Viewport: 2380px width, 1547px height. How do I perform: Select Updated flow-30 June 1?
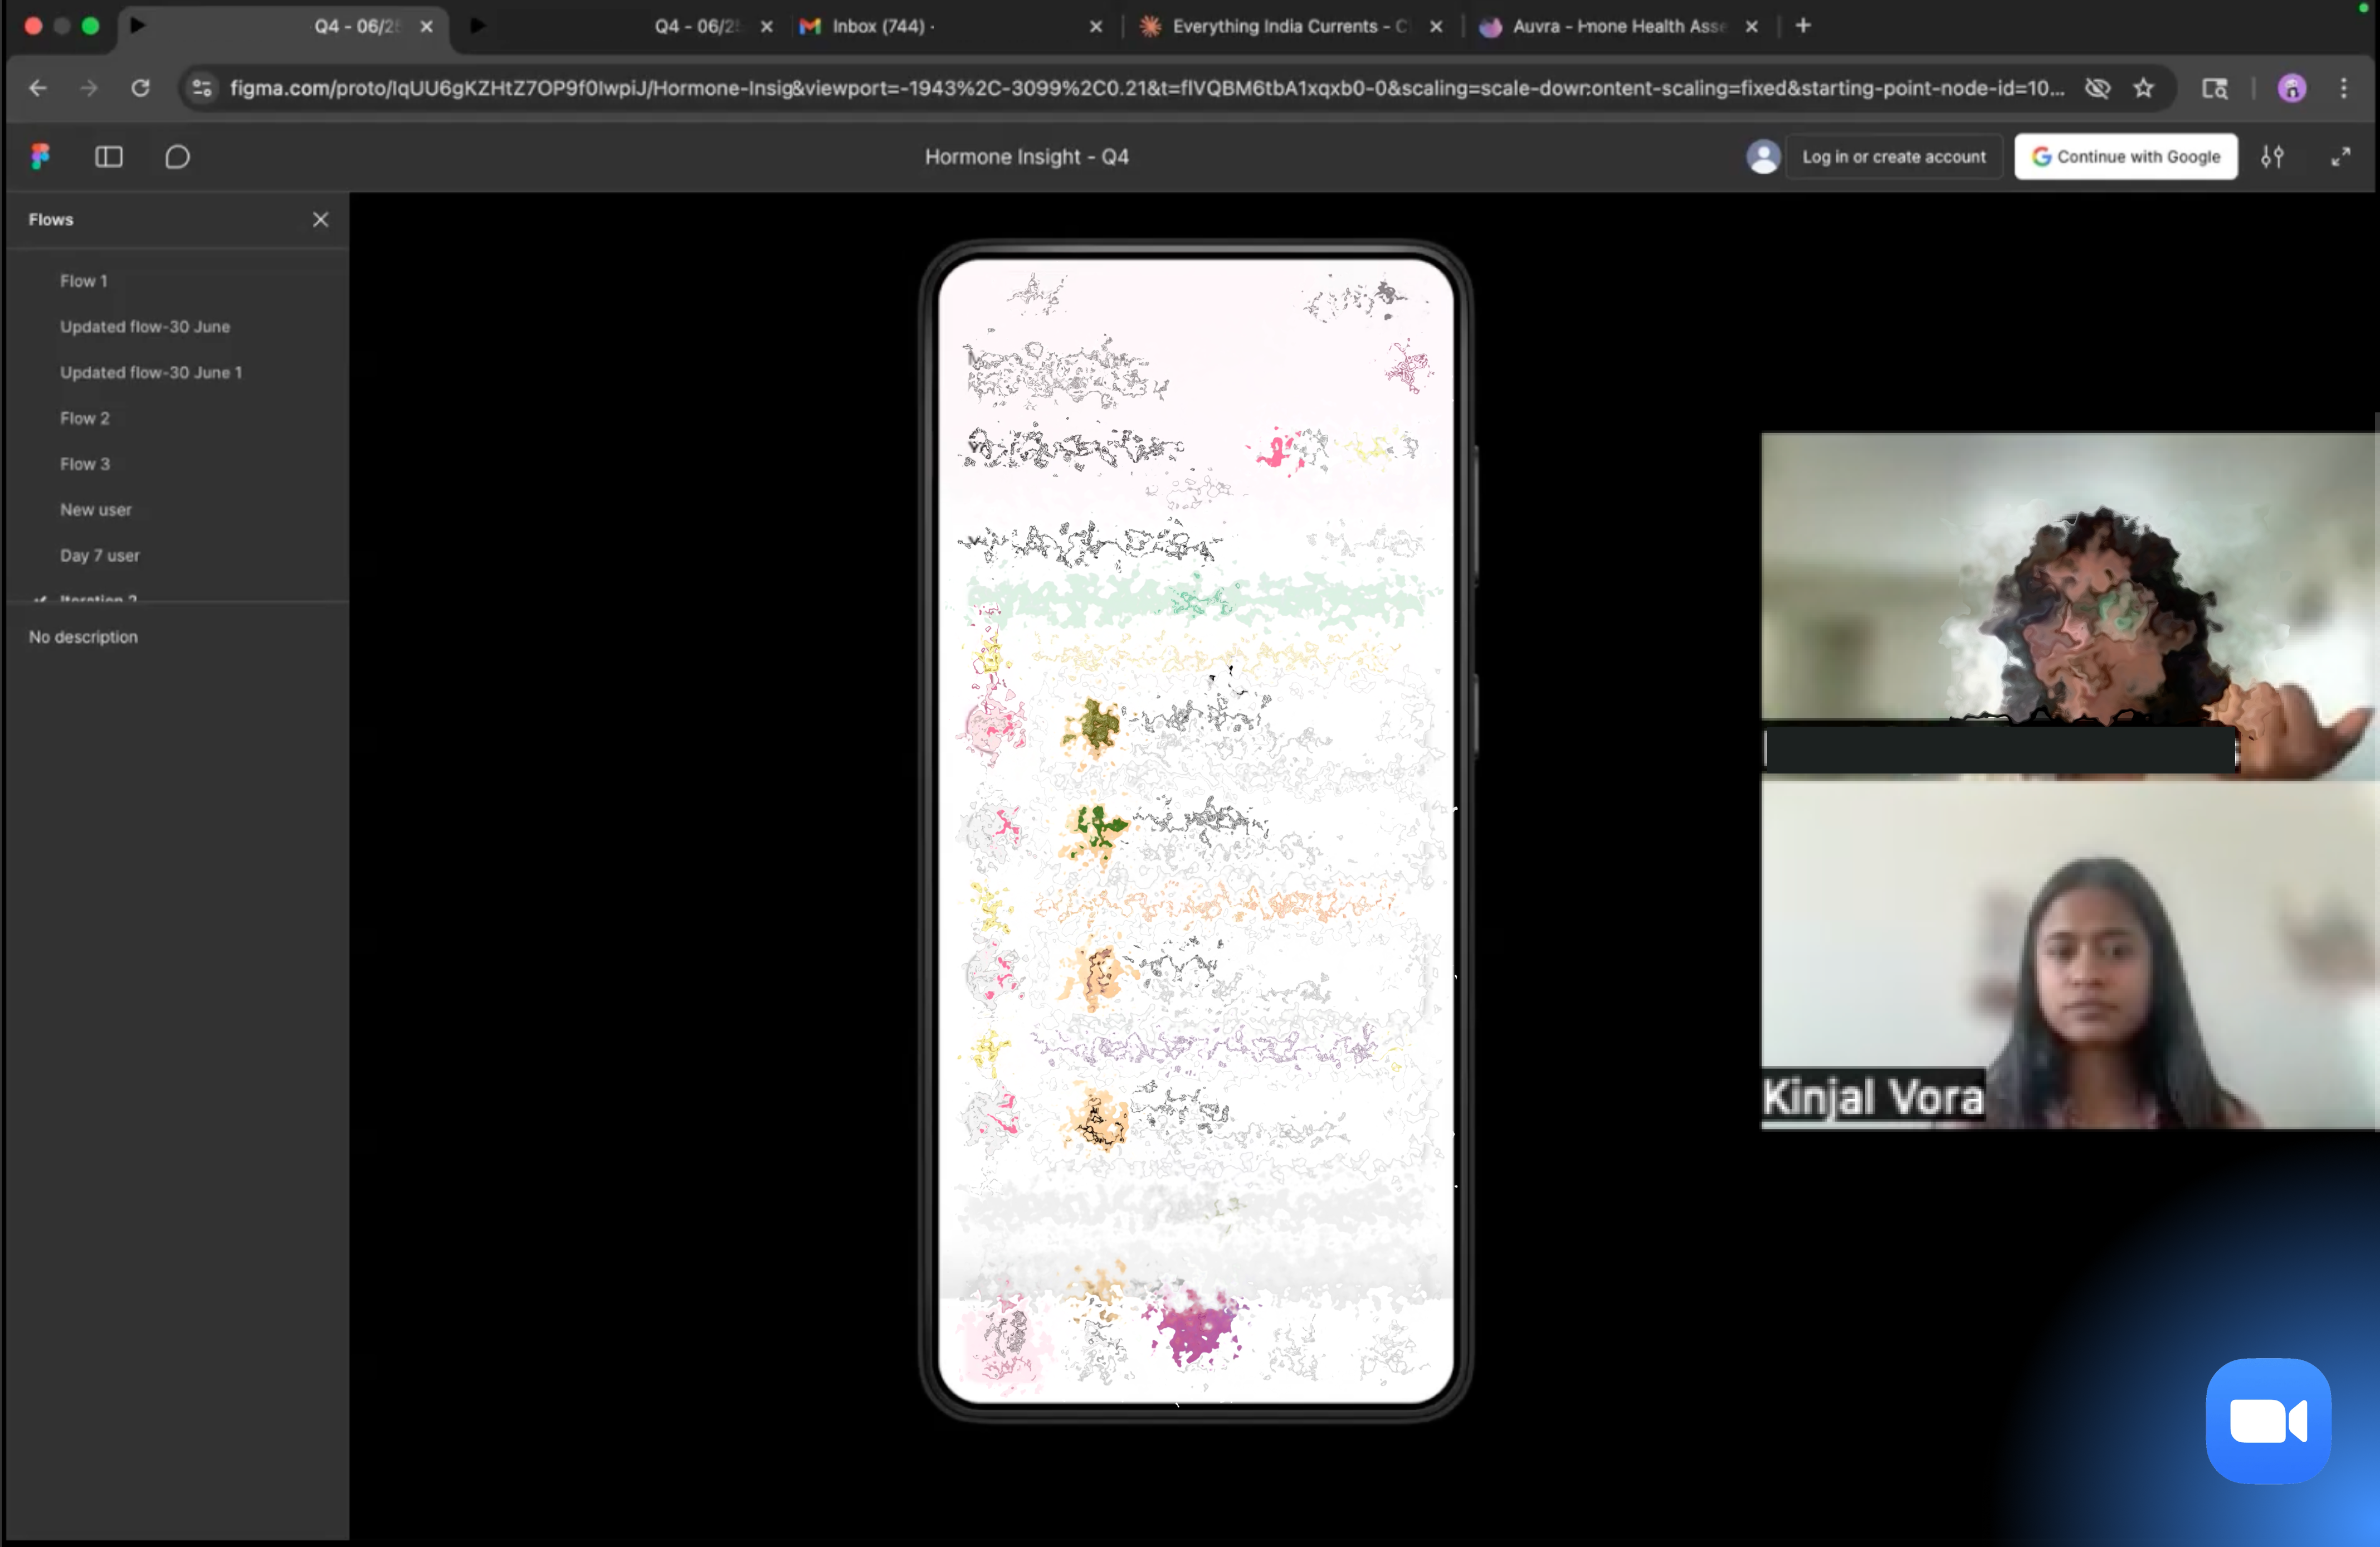coord(151,373)
